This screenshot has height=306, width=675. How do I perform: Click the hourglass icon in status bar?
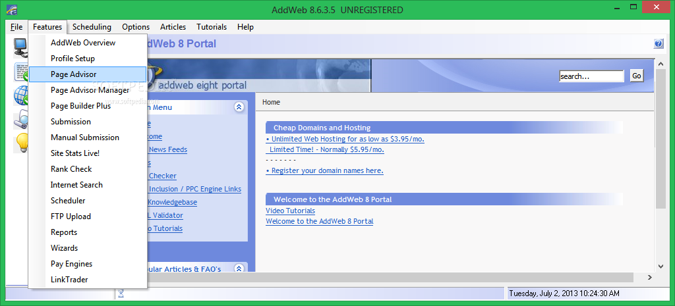pyautogui.click(x=121, y=293)
